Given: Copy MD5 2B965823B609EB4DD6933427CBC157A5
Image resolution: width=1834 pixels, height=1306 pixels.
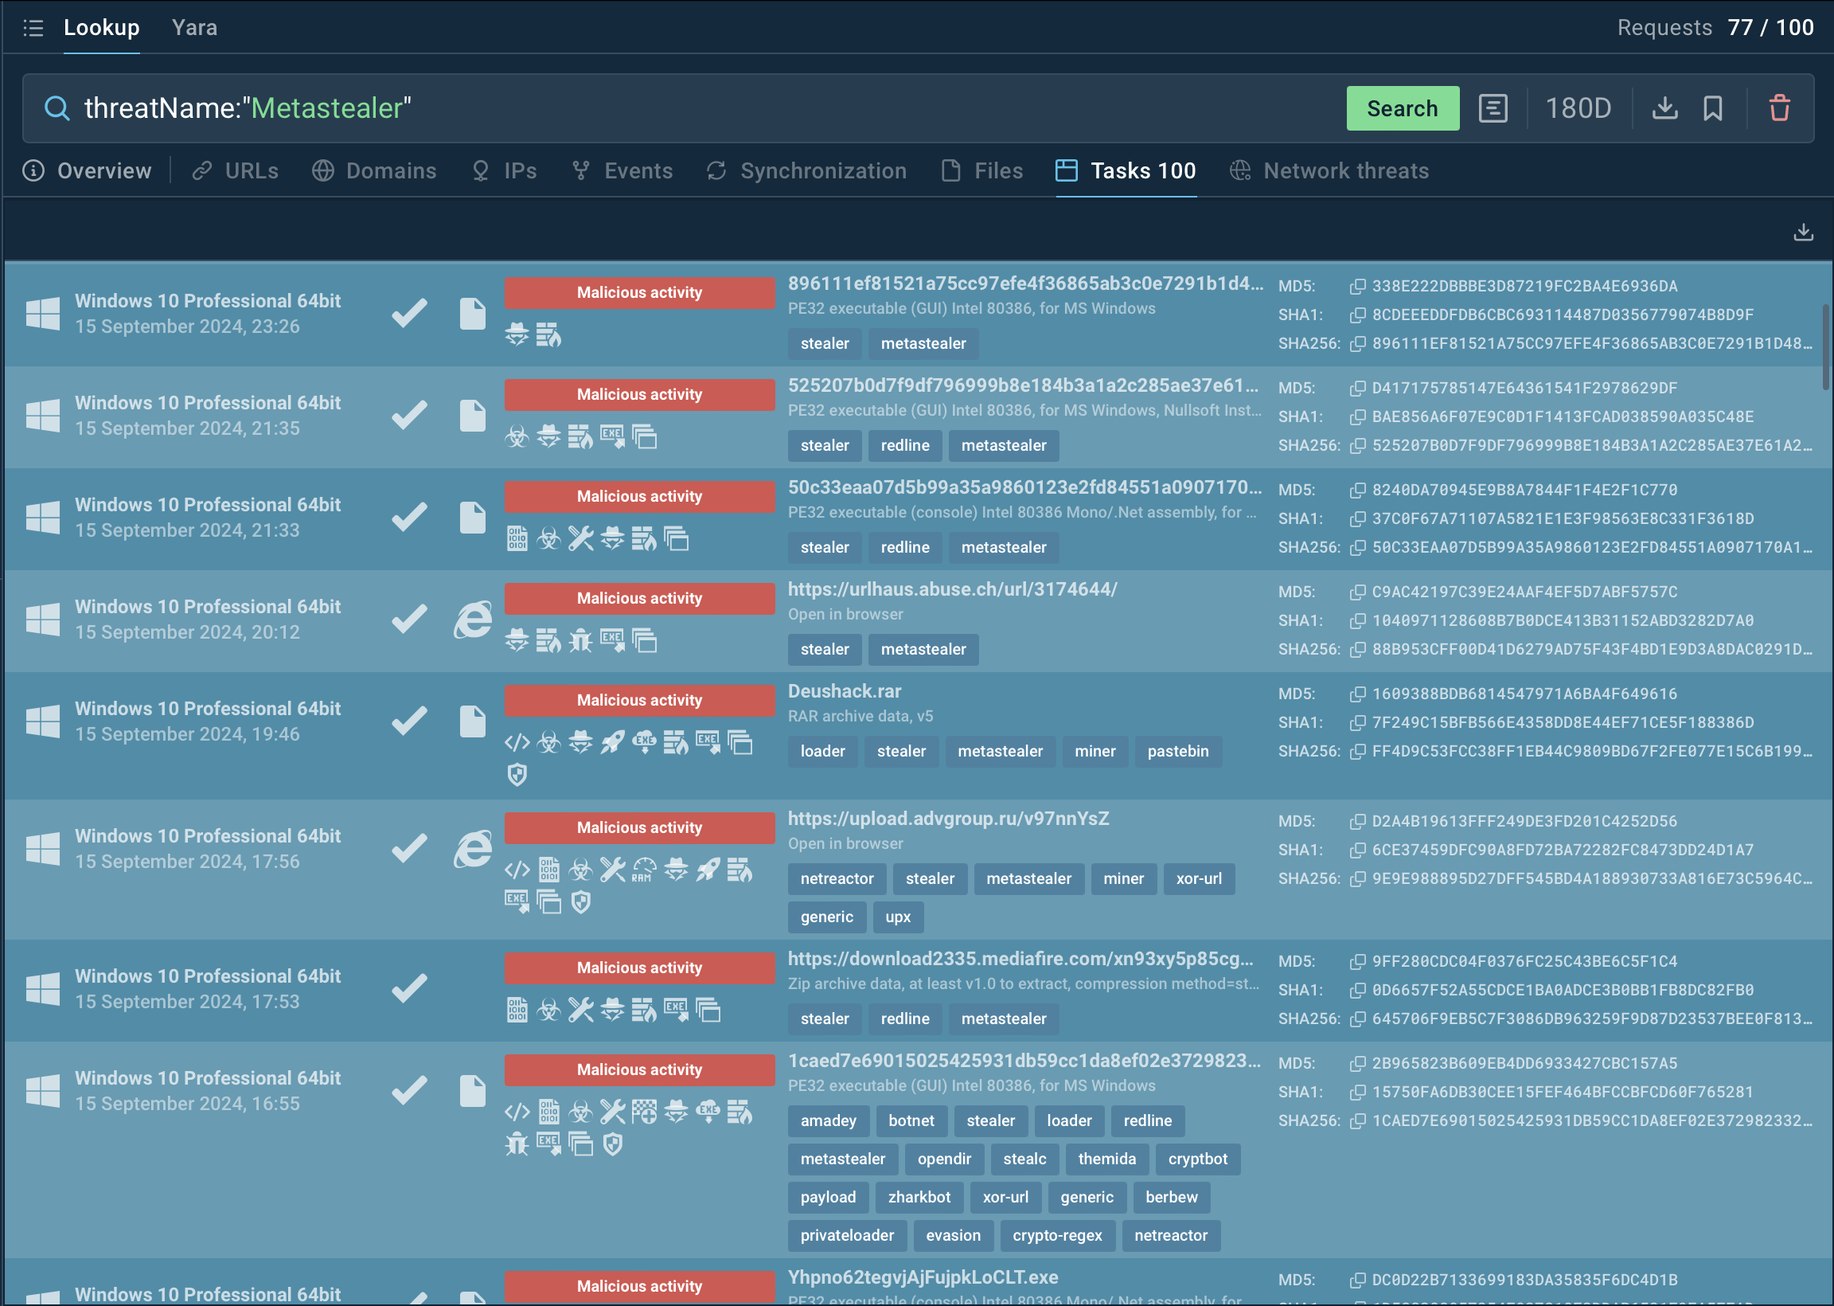Looking at the screenshot, I should (1357, 1064).
